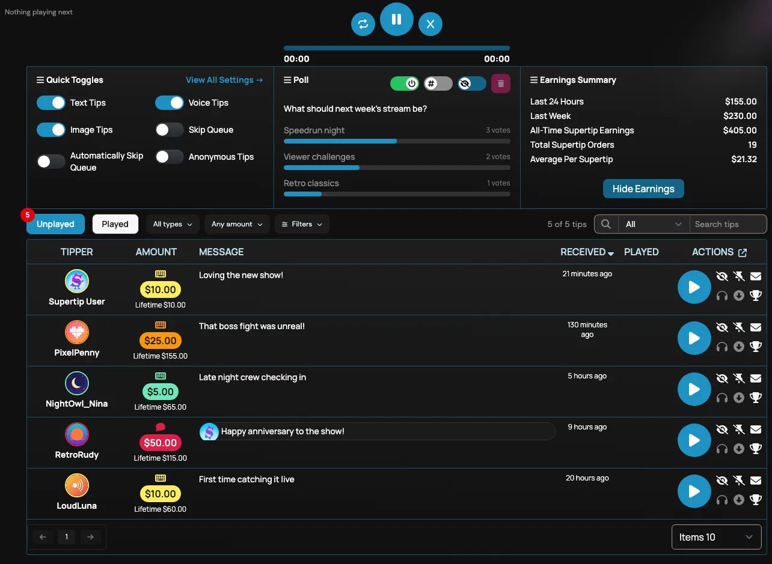Toggle the poll visibility eye switch
This screenshot has height=564, width=772.
tap(472, 83)
